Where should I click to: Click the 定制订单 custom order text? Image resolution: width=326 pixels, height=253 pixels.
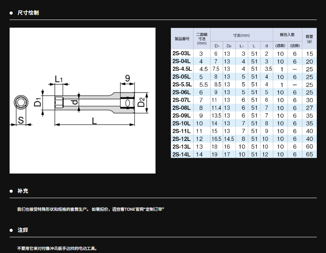153,210
